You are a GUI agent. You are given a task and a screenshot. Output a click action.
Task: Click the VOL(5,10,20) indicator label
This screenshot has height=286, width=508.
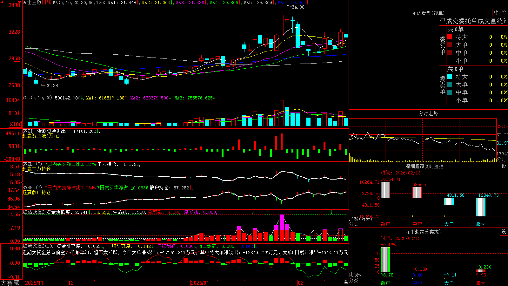(37, 98)
